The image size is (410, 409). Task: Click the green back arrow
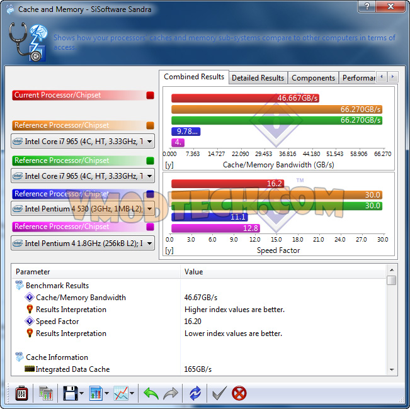tap(151, 393)
